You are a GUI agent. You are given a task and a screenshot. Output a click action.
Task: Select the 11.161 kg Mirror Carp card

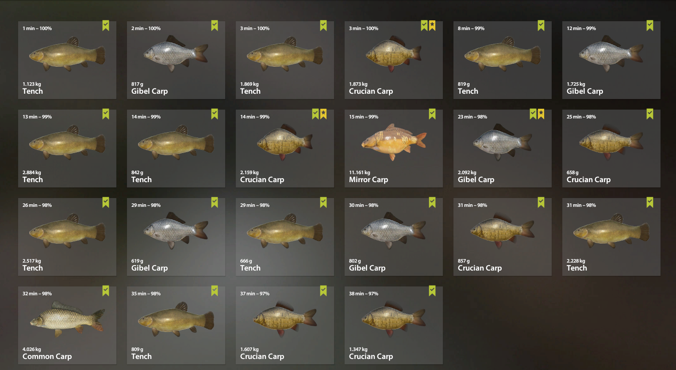(394, 149)
